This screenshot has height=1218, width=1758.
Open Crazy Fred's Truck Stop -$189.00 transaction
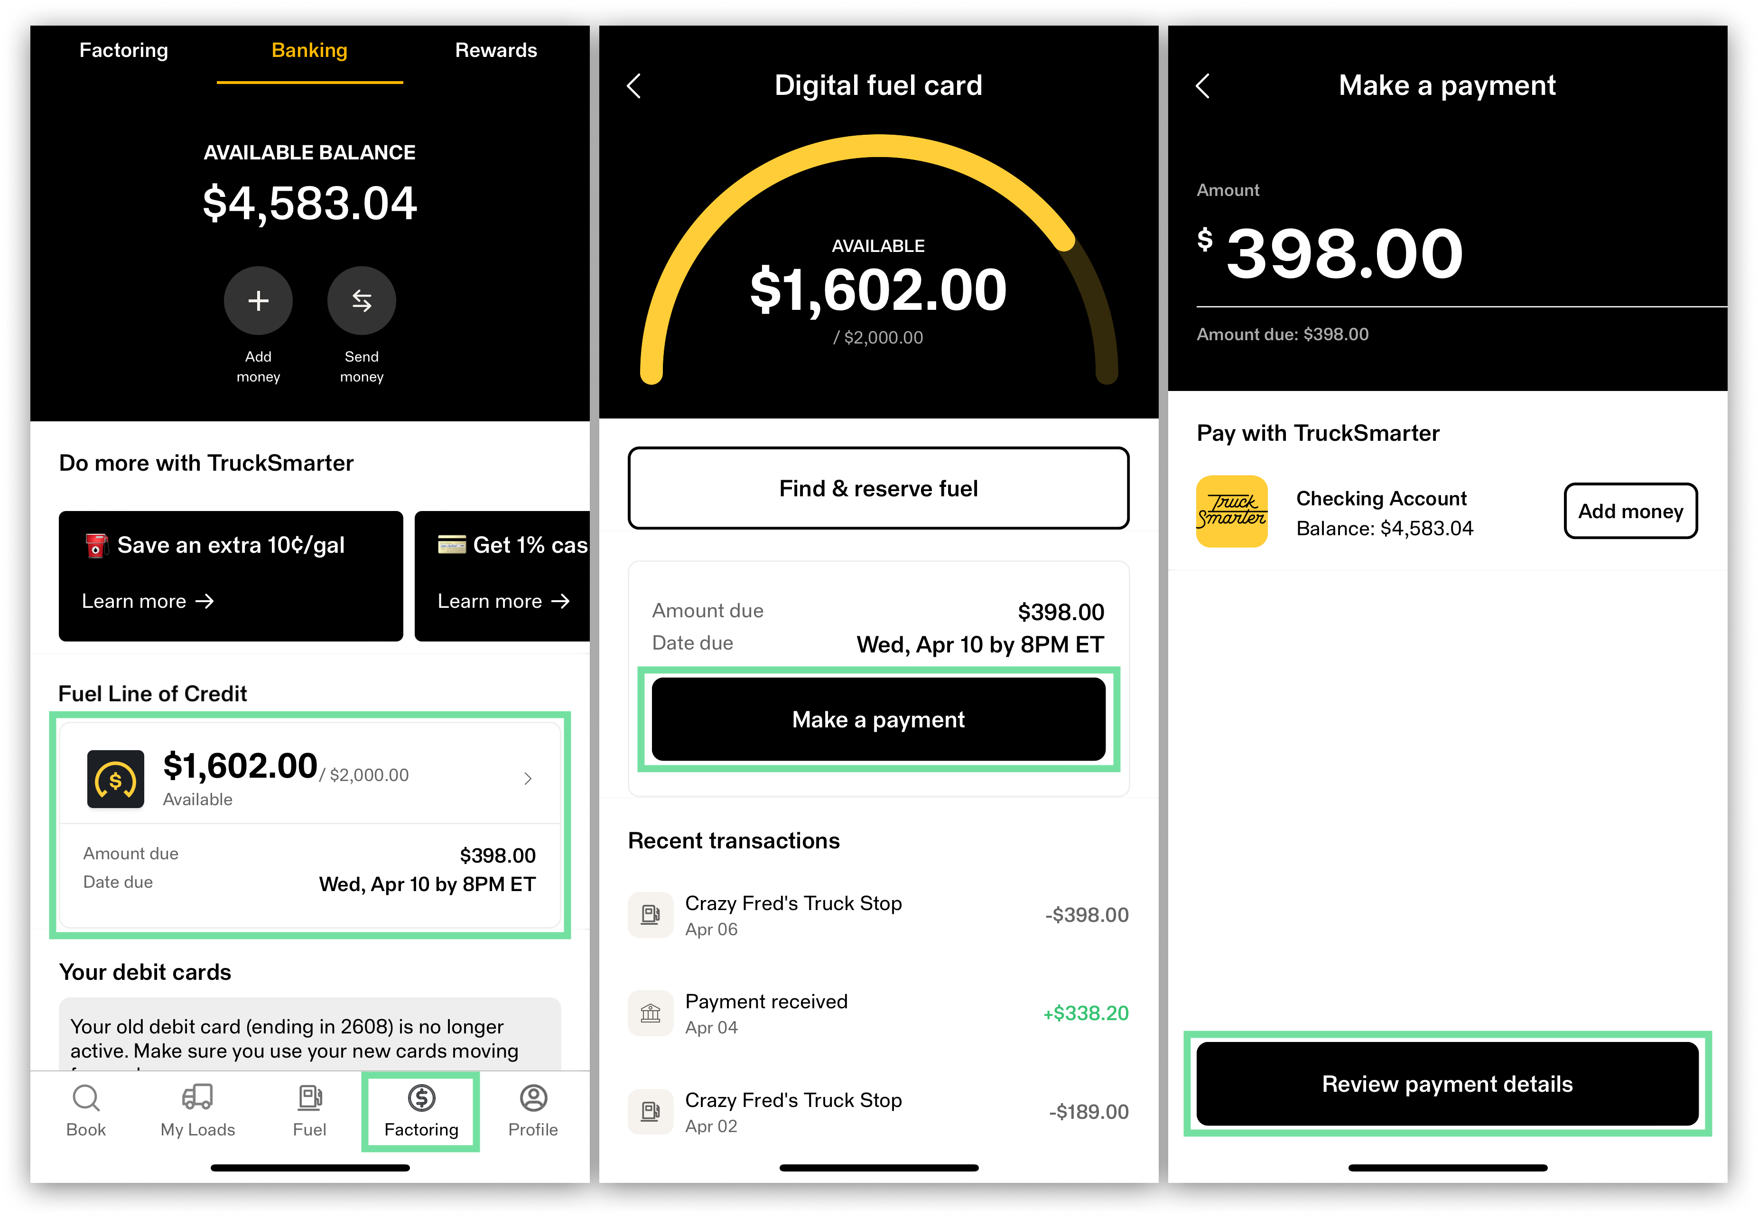click(x=878, y=1112)
